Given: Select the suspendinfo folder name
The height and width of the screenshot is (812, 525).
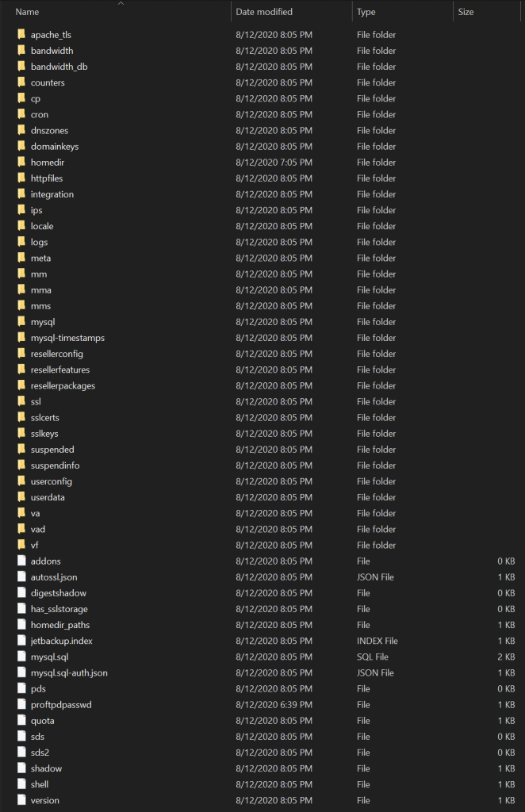Looking at the screenshot, I should point(55,465).
